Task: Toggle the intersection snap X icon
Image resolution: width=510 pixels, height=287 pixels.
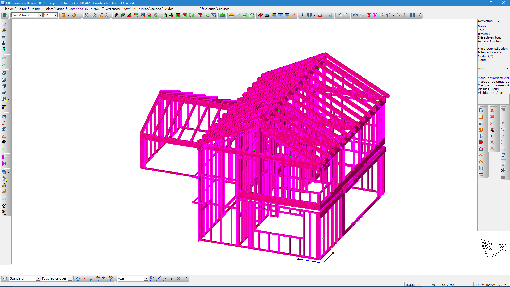Action: click(x=178, y=278)
